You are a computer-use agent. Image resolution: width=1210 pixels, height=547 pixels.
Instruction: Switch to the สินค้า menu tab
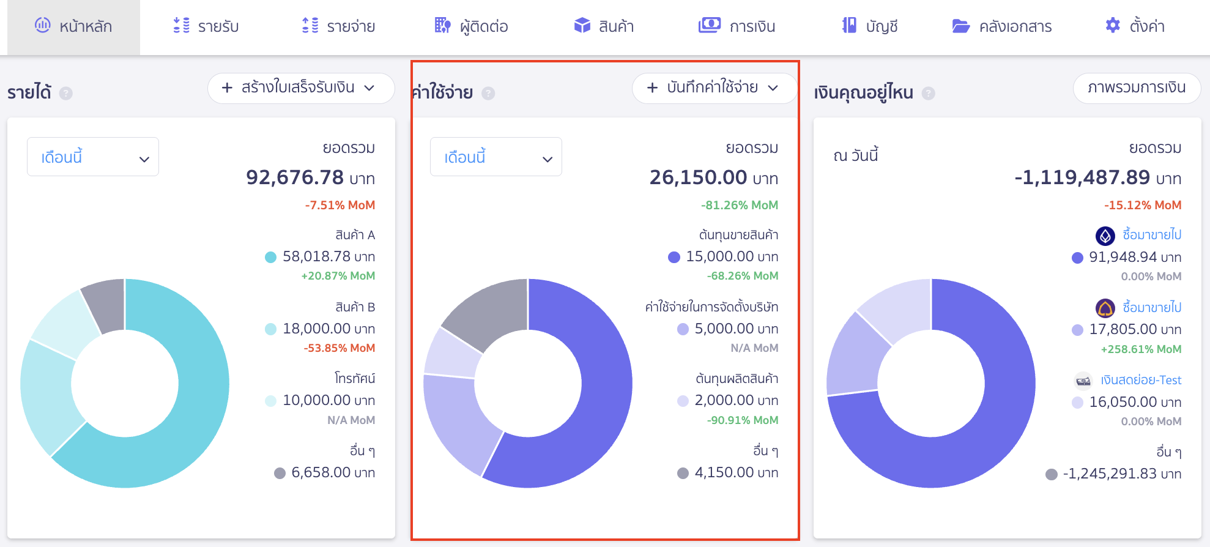604,26
